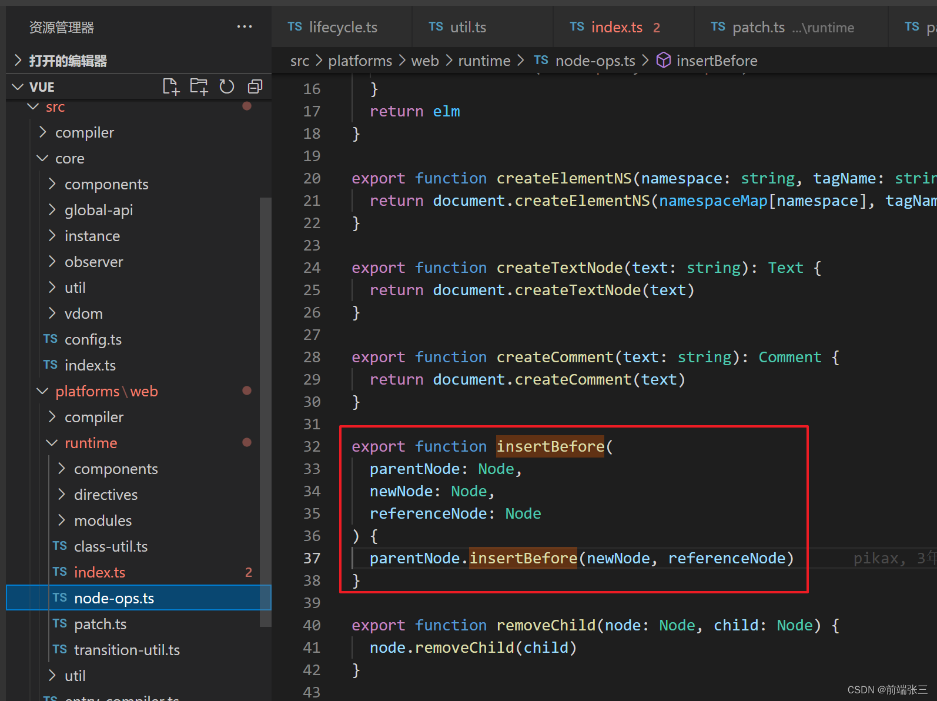Click createComment function name on line 28
Viewport: 937px width, 701px height.
(554, 357)
